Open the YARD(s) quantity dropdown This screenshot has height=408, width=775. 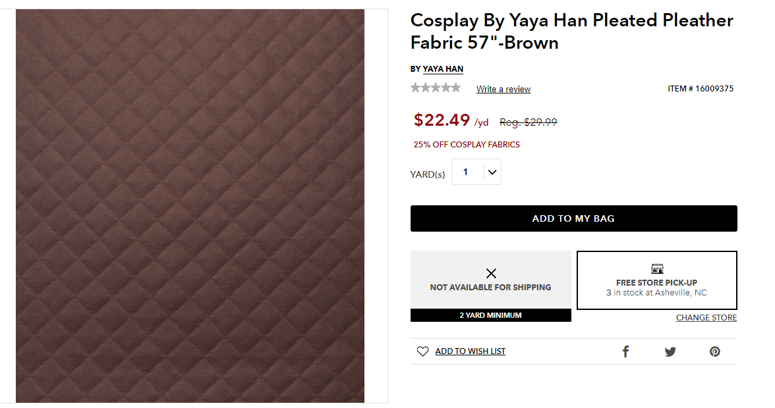475,172
